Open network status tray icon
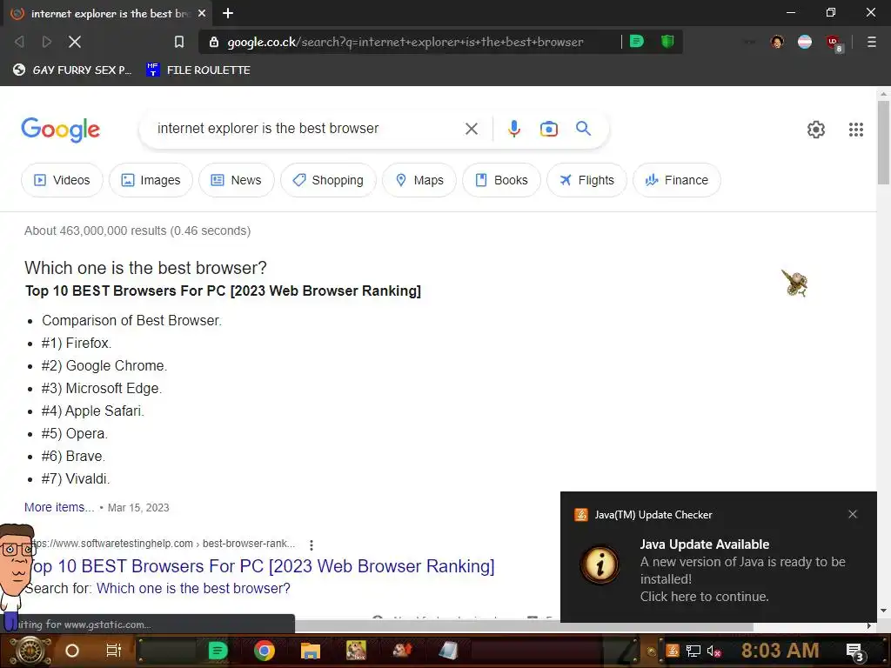This screenshot has width=891, height=668. point(693,651)
